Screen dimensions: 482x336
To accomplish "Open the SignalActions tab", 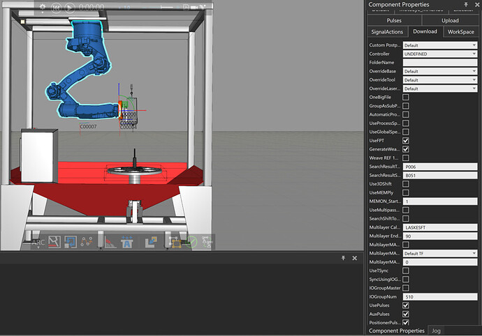I will 387,31.
